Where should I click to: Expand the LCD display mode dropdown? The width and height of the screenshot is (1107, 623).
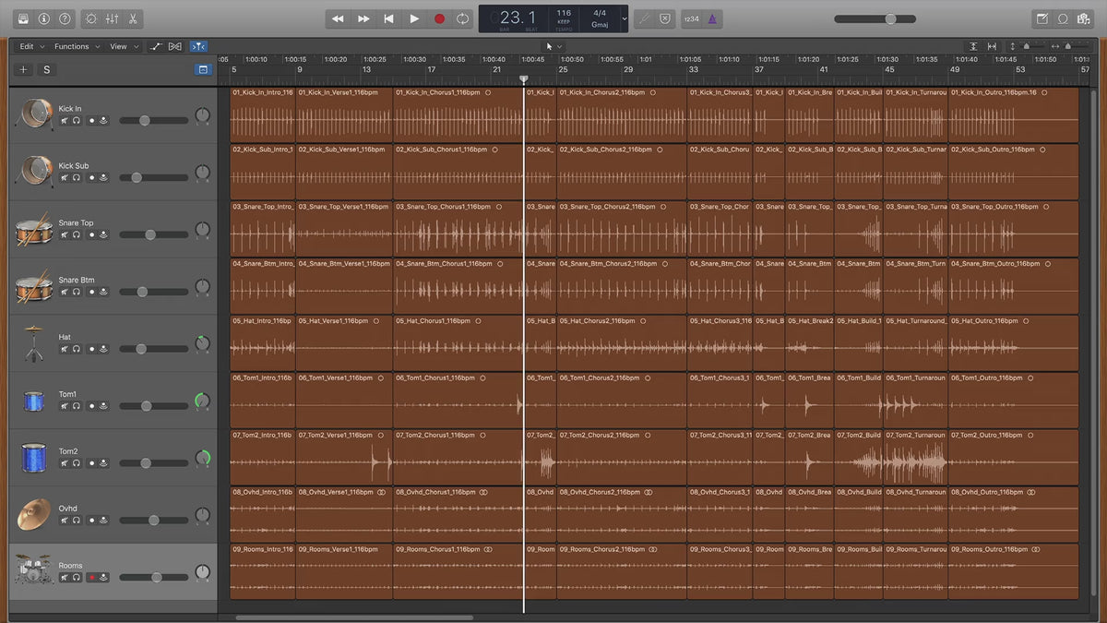pos(625,18)
